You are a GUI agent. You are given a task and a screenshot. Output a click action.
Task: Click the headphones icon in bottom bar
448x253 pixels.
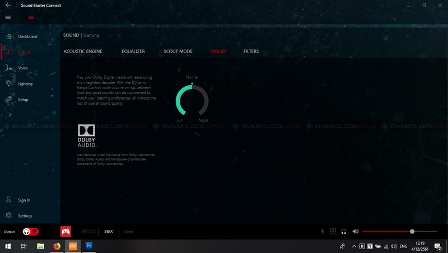(344, 232)
